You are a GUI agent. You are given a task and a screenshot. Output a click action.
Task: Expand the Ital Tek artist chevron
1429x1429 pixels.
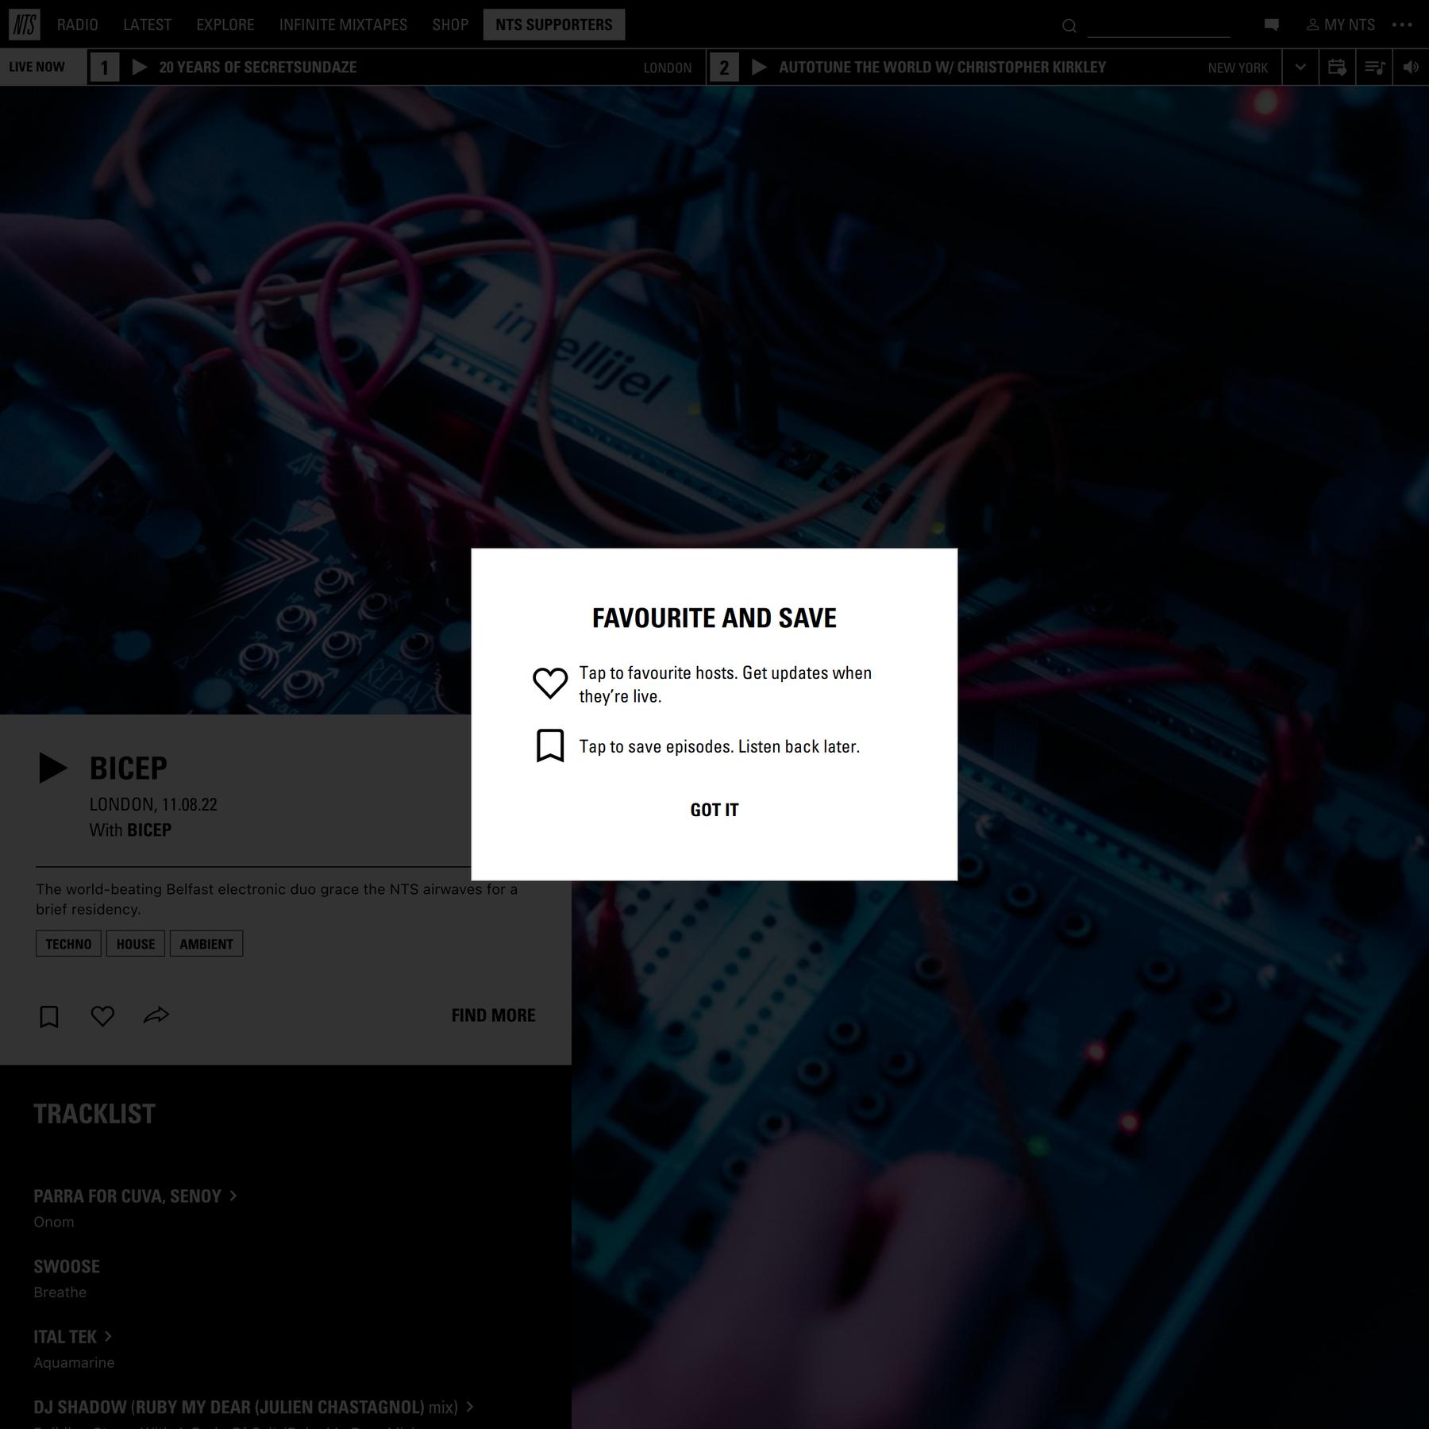tap(109, 1336)
